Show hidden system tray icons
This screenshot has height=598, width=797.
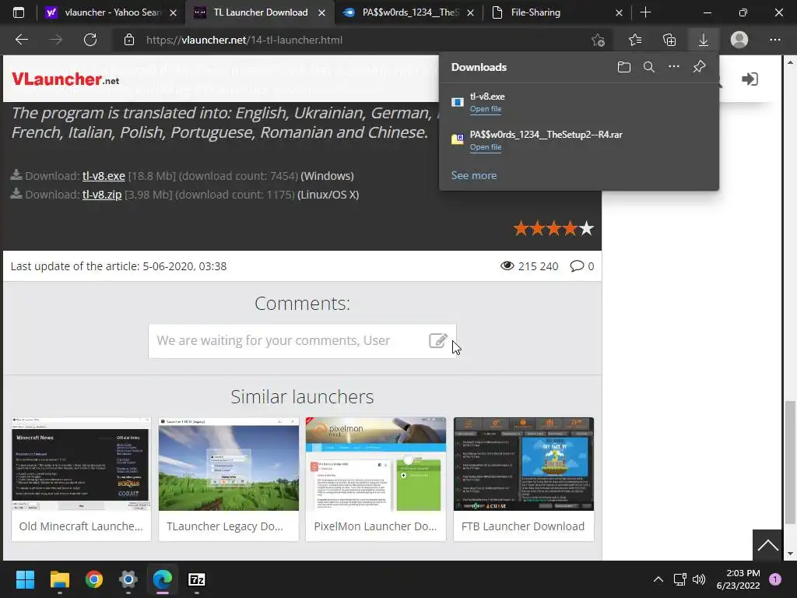pyautogui.click(x=658, y=579)
